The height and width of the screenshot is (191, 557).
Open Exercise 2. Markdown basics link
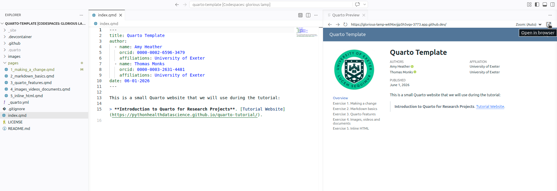[x=355, y=109]
